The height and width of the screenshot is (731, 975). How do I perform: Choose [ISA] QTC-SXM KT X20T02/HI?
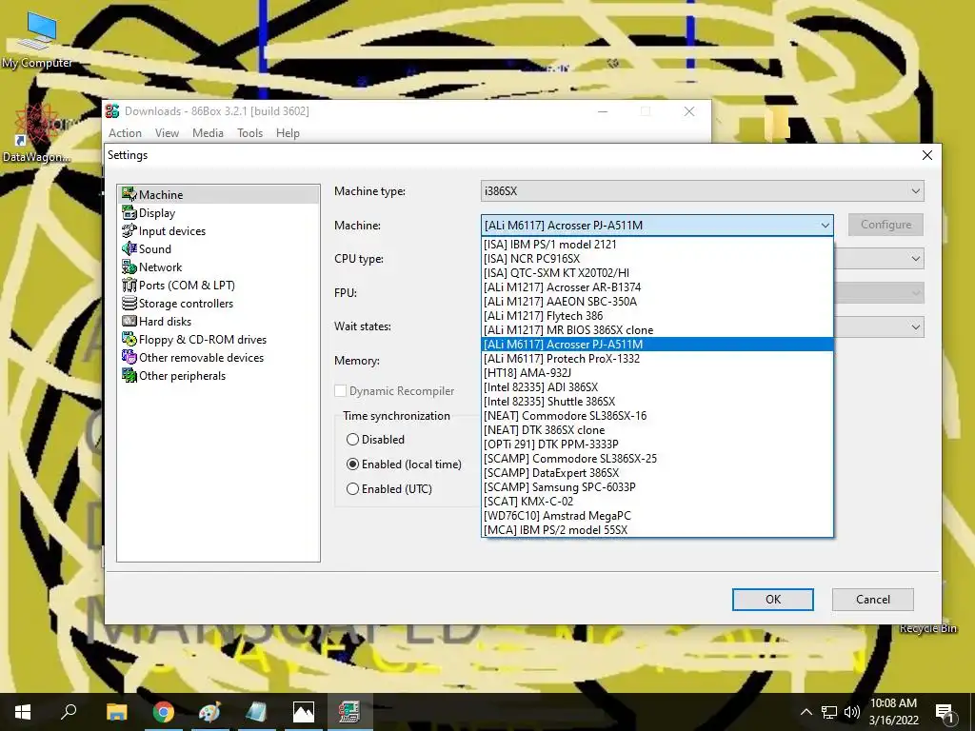coord(657,273)
